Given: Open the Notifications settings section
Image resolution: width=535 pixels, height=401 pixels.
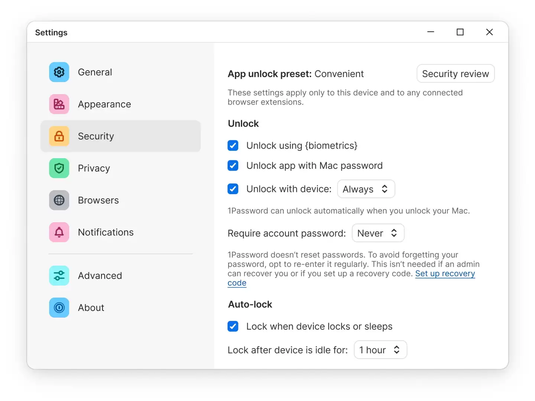Looking at the screenshot, I should 106,232.
